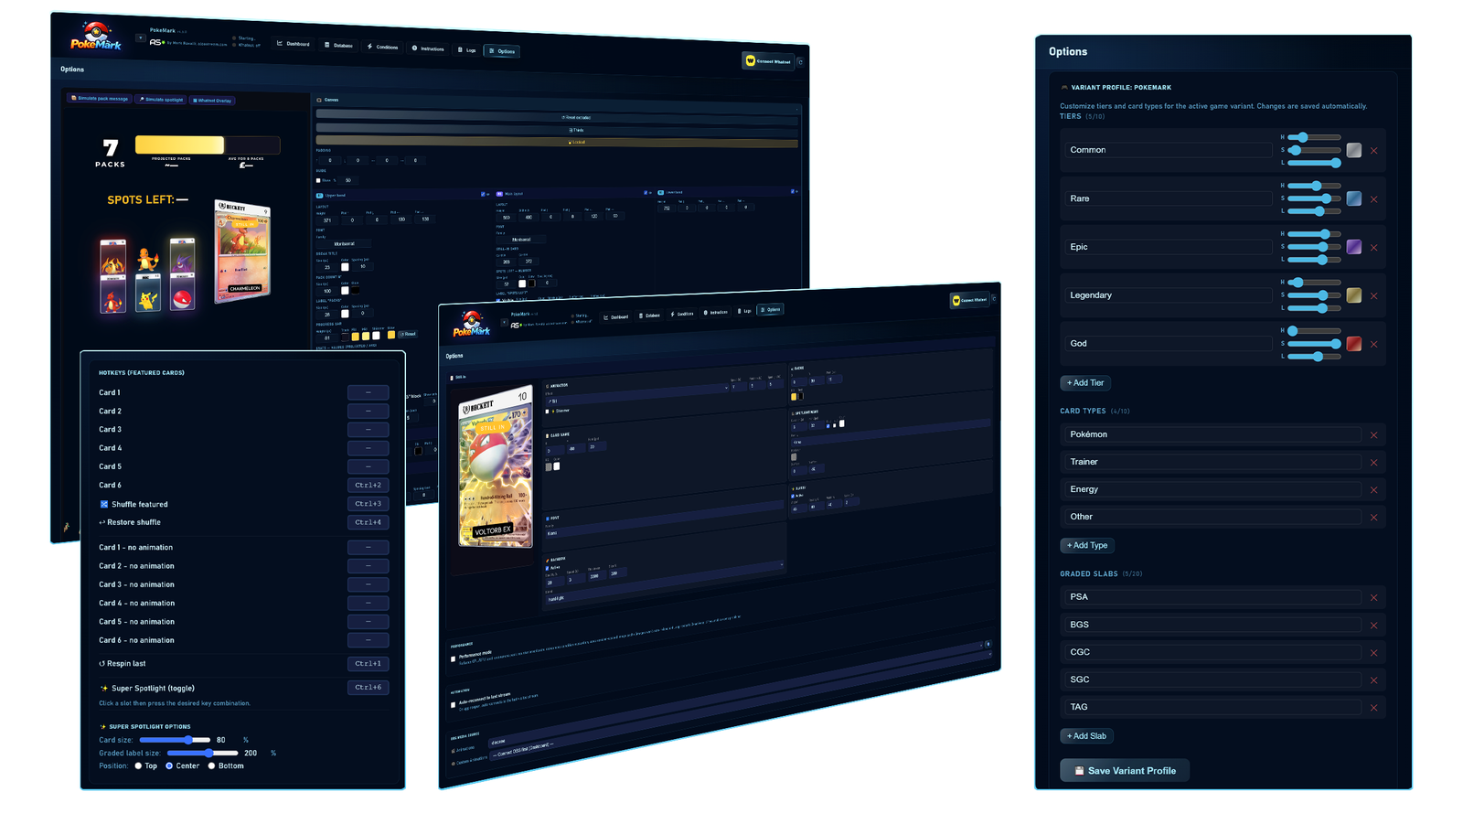Screen dimensions: 1463x824
Task: Toggle the Shimmer checkbox under Animation
Action: pos(548,412)
